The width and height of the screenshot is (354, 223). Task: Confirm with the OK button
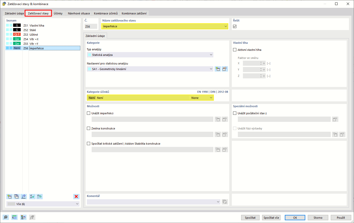(295, 218)
